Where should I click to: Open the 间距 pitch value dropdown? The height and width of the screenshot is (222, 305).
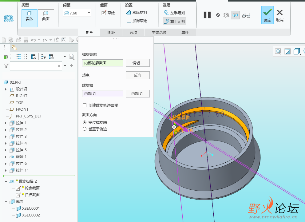(89, 13)
